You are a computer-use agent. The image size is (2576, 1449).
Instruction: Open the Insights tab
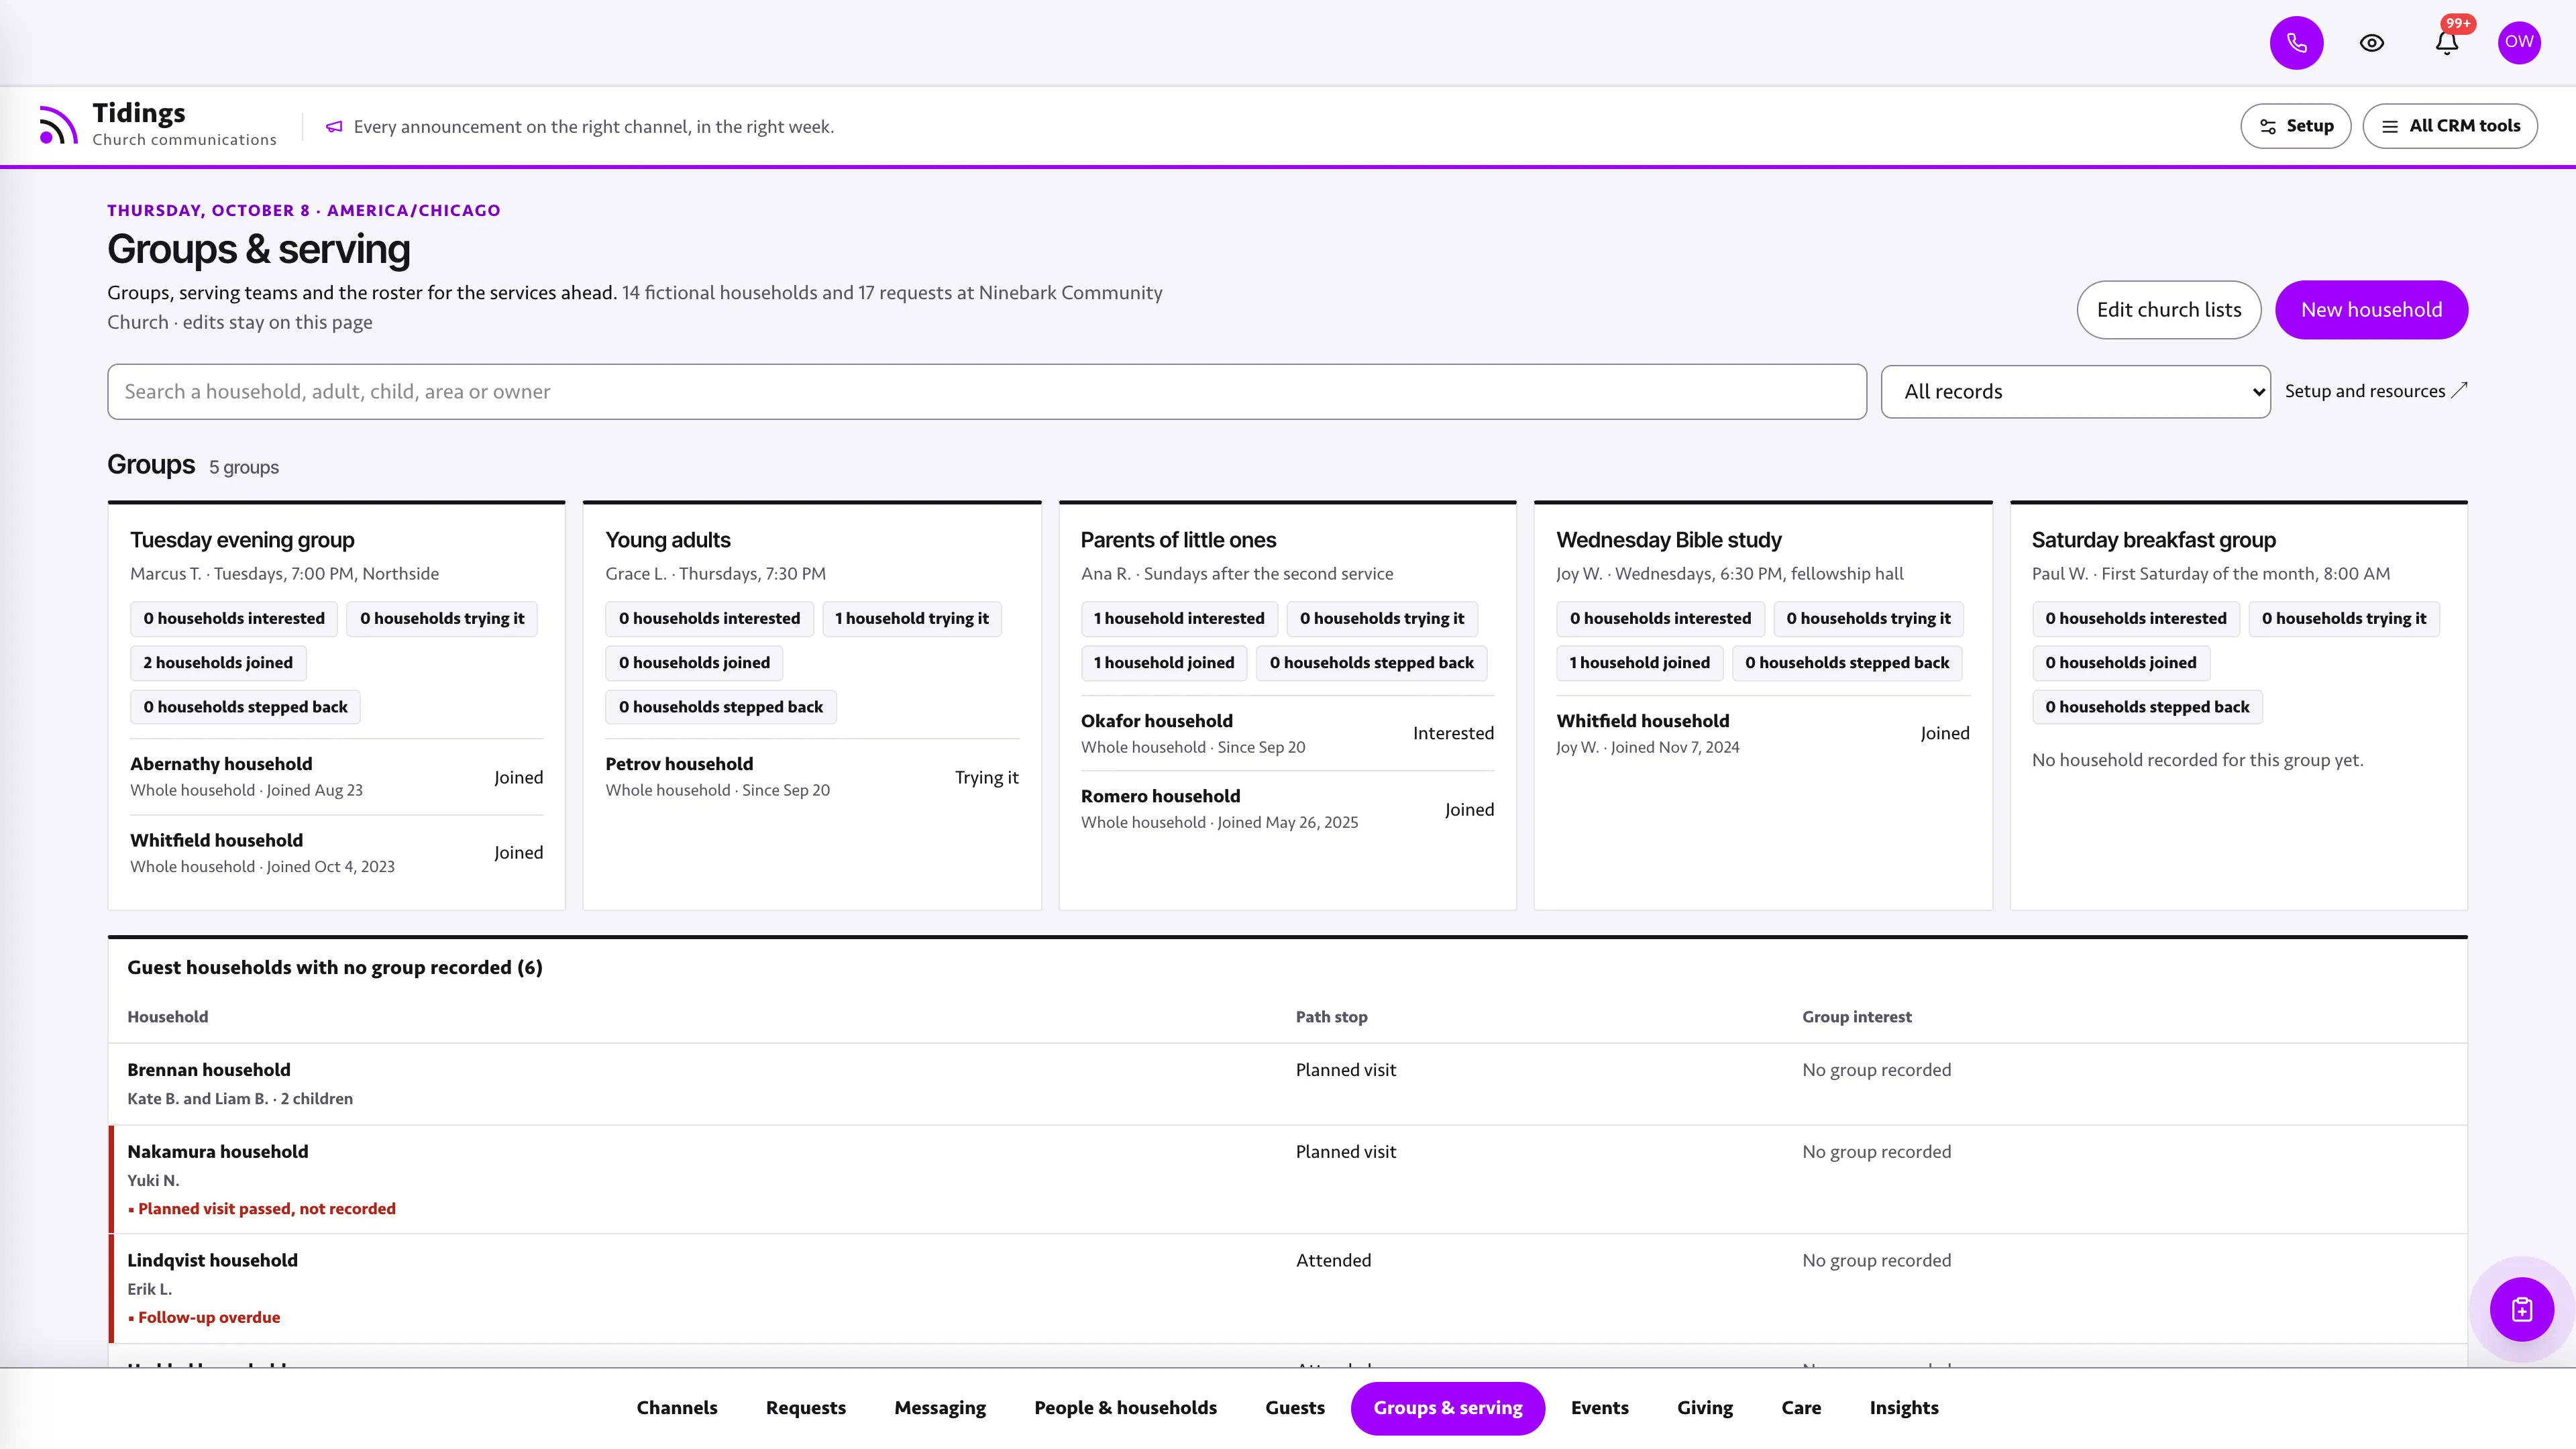point(1903,1408)
